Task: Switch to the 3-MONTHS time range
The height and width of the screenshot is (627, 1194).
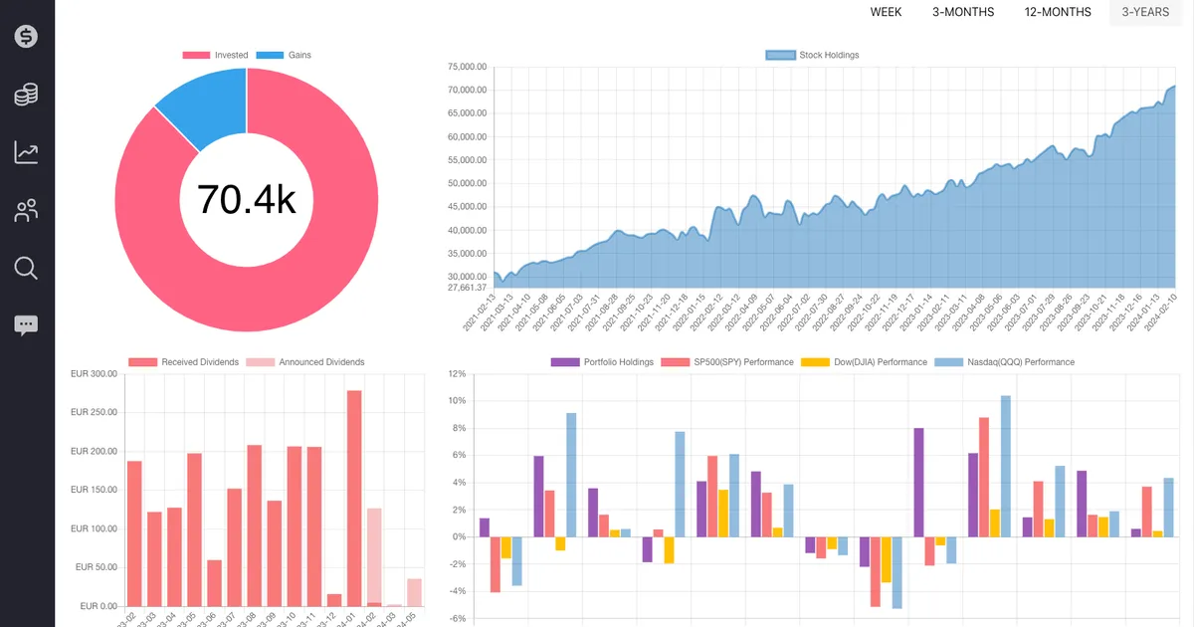Action: 962,12
